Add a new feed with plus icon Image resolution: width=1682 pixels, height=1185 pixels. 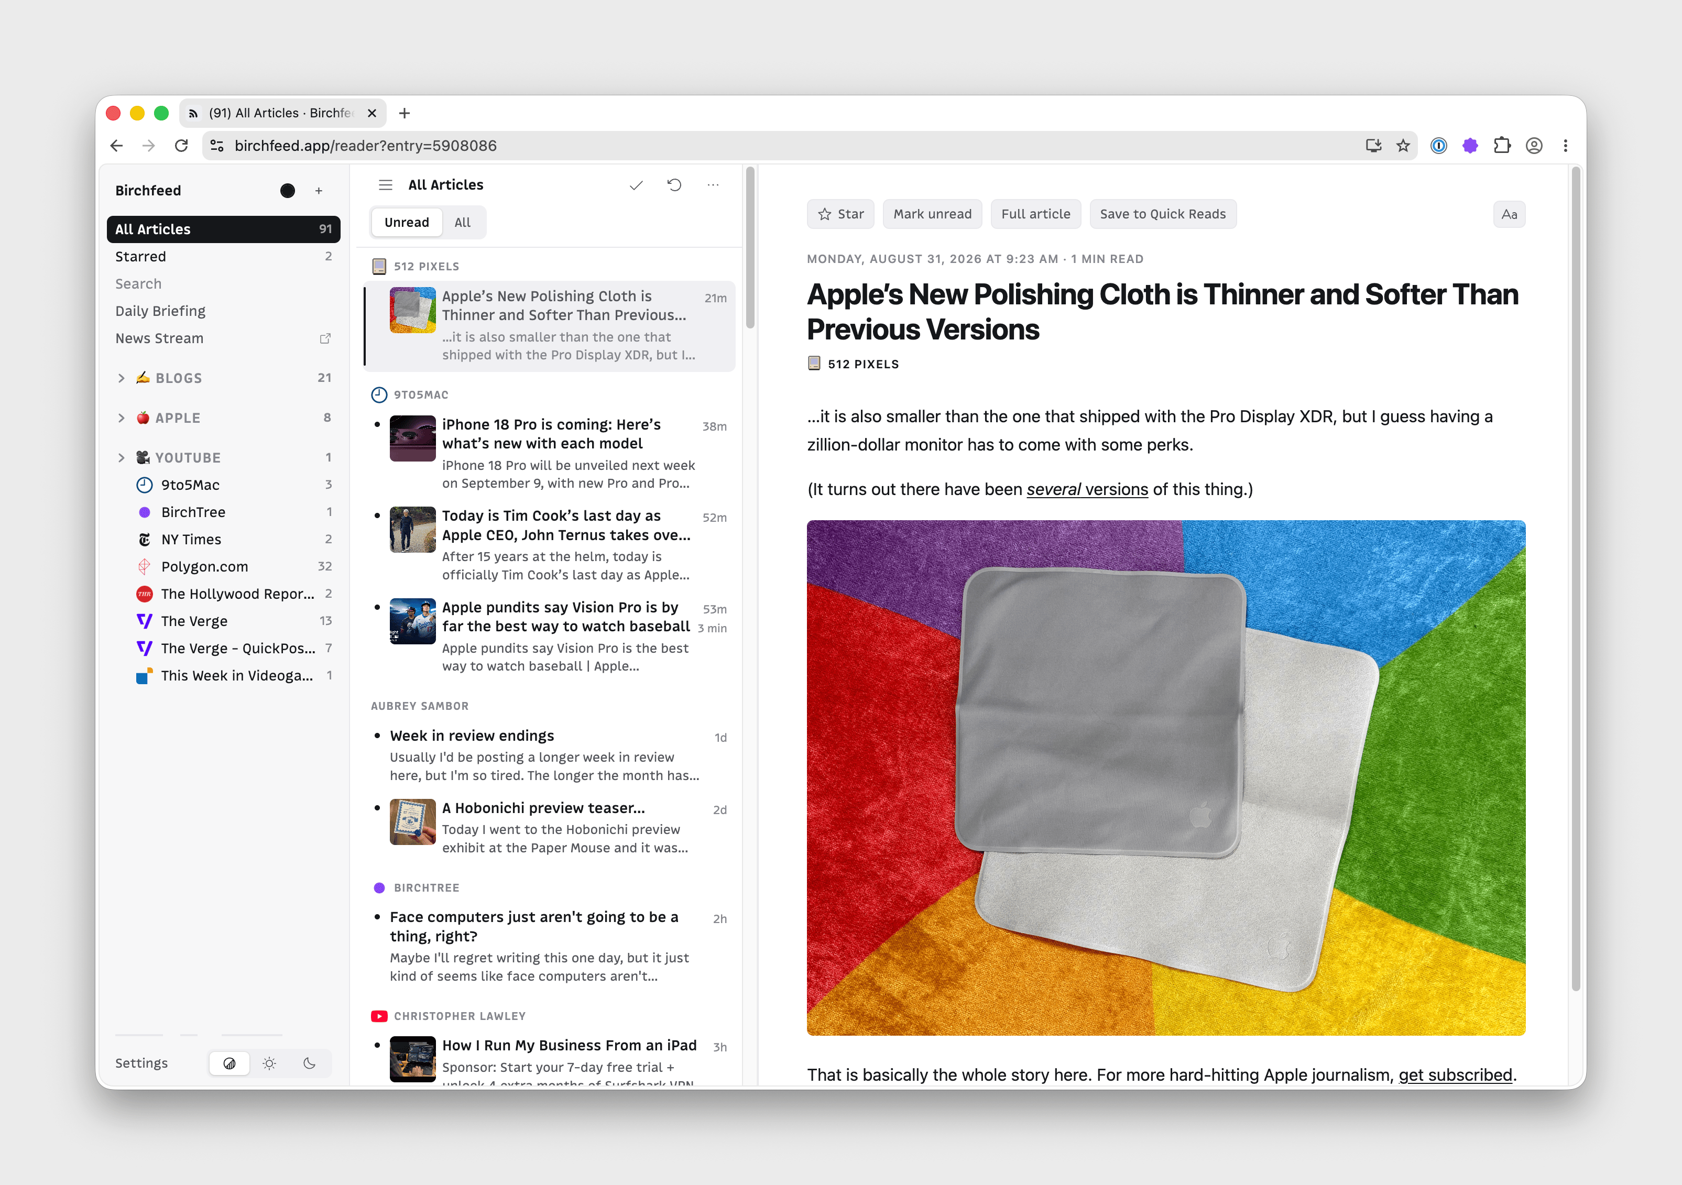tap(319, 190)
